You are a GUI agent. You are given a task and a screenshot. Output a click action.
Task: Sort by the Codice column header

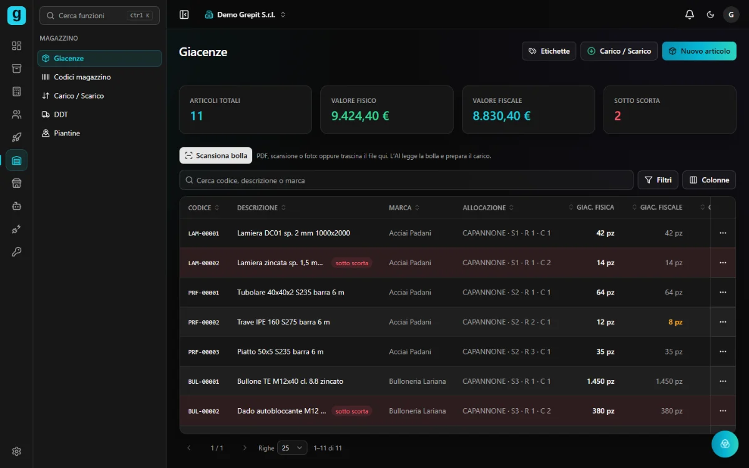203,208
